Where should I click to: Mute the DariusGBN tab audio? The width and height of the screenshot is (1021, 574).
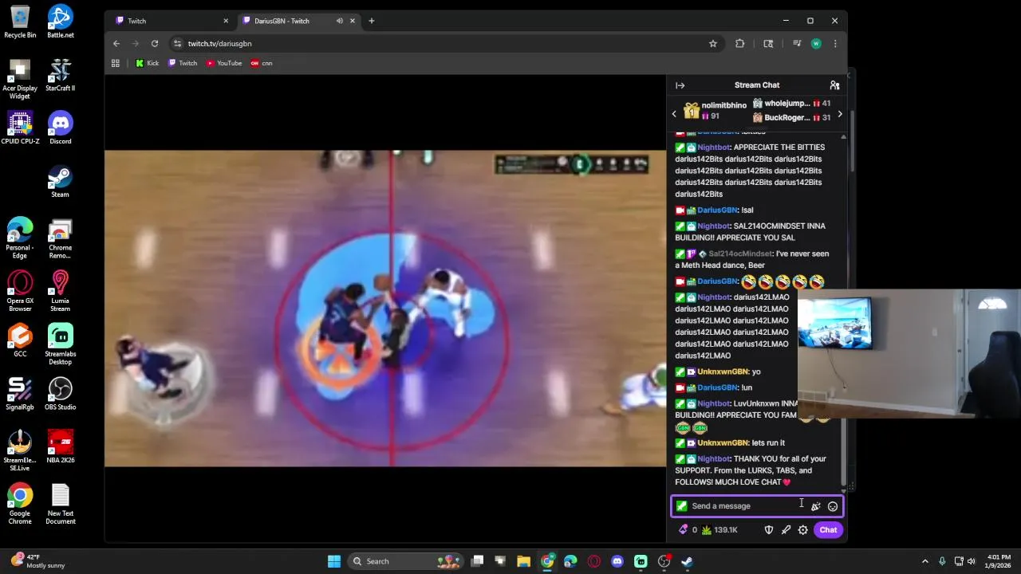click(x=340, y=21)
